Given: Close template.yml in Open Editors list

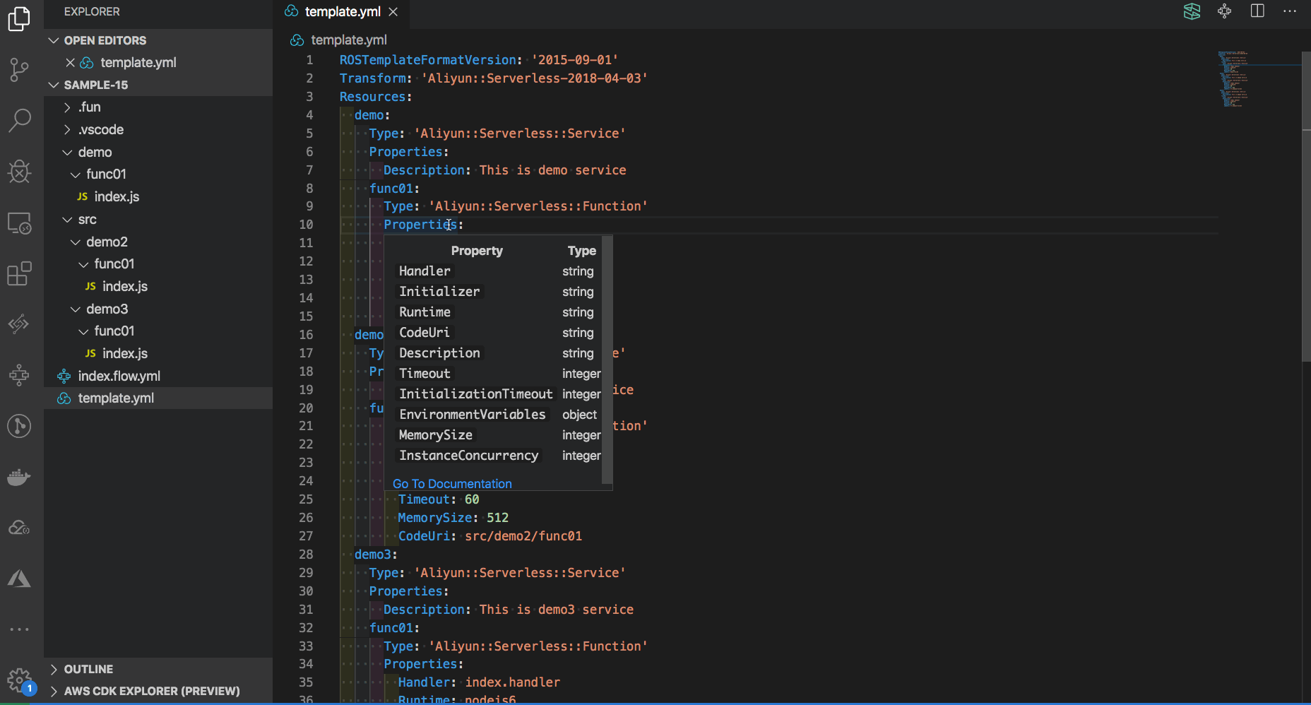Looking at the screenshot, I should [x=70, y=62].
